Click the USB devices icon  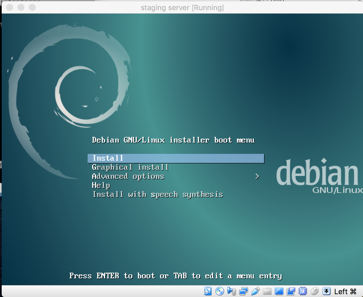pos(255,291)
